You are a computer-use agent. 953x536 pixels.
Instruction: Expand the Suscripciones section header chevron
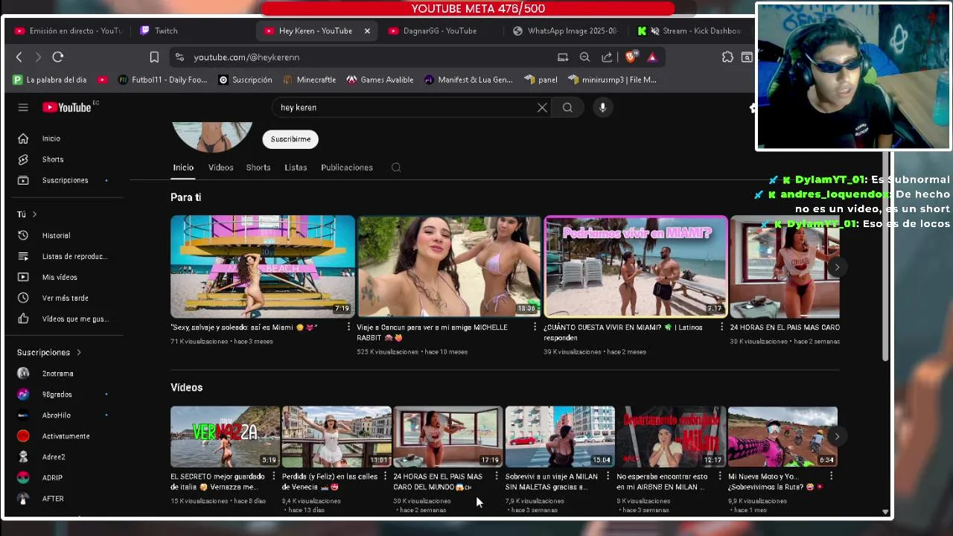point(78,352)
